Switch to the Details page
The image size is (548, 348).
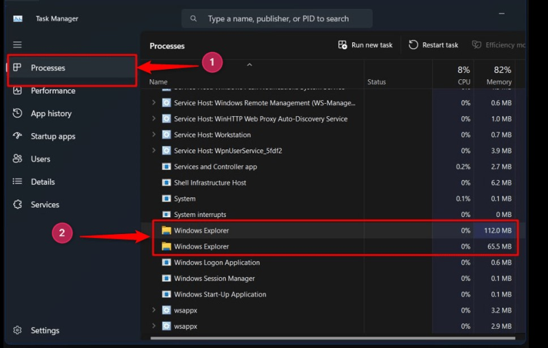coord(42,182)
